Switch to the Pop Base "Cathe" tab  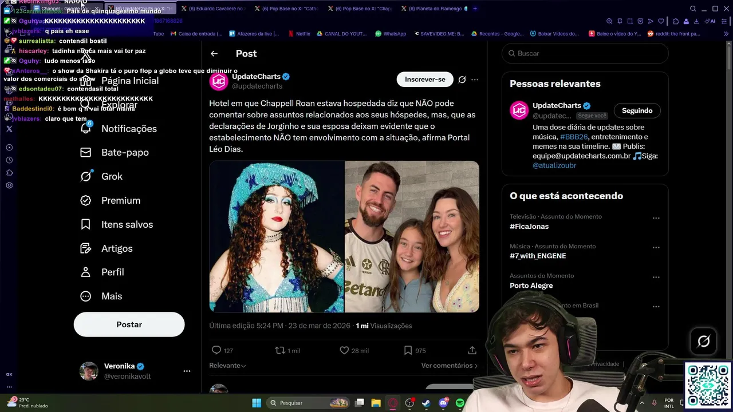(287, 9)
